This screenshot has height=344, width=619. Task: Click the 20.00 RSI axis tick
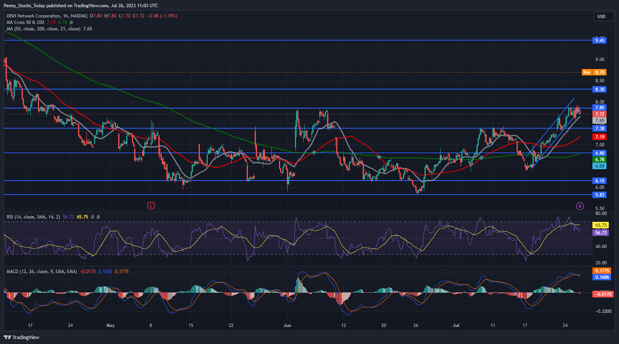(x=601, y=263)
